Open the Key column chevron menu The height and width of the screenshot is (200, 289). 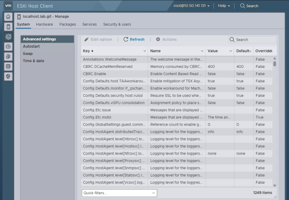tap(145, 51)
